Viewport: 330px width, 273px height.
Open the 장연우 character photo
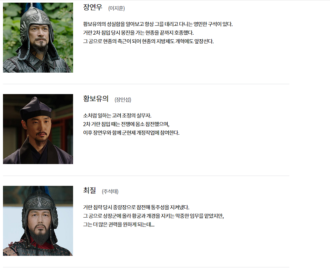point(38,38)
